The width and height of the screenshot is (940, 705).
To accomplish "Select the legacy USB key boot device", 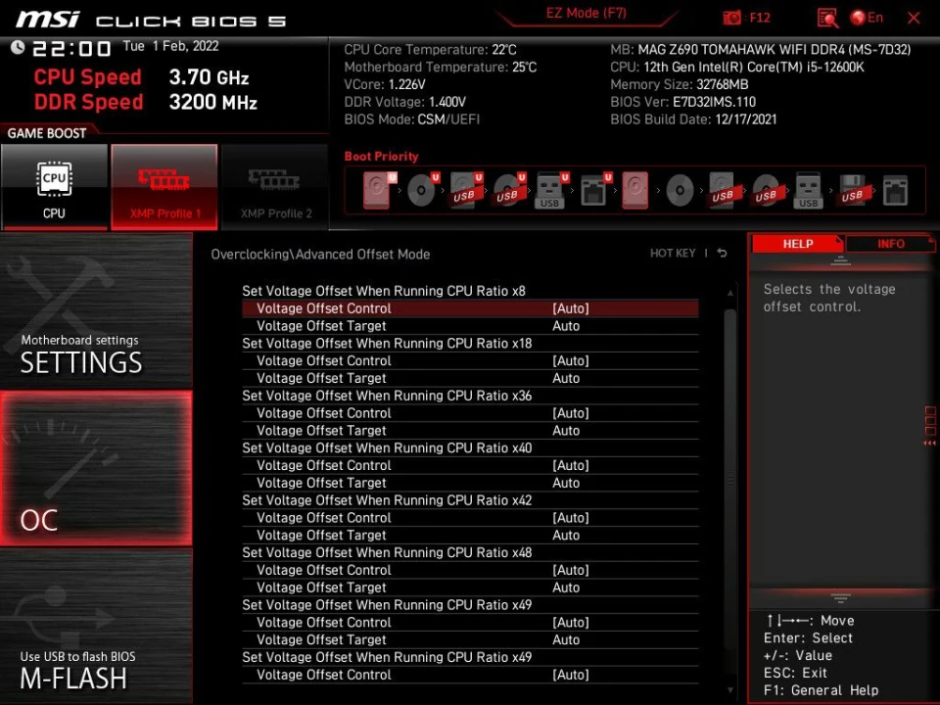I will [x=808, y=191].
